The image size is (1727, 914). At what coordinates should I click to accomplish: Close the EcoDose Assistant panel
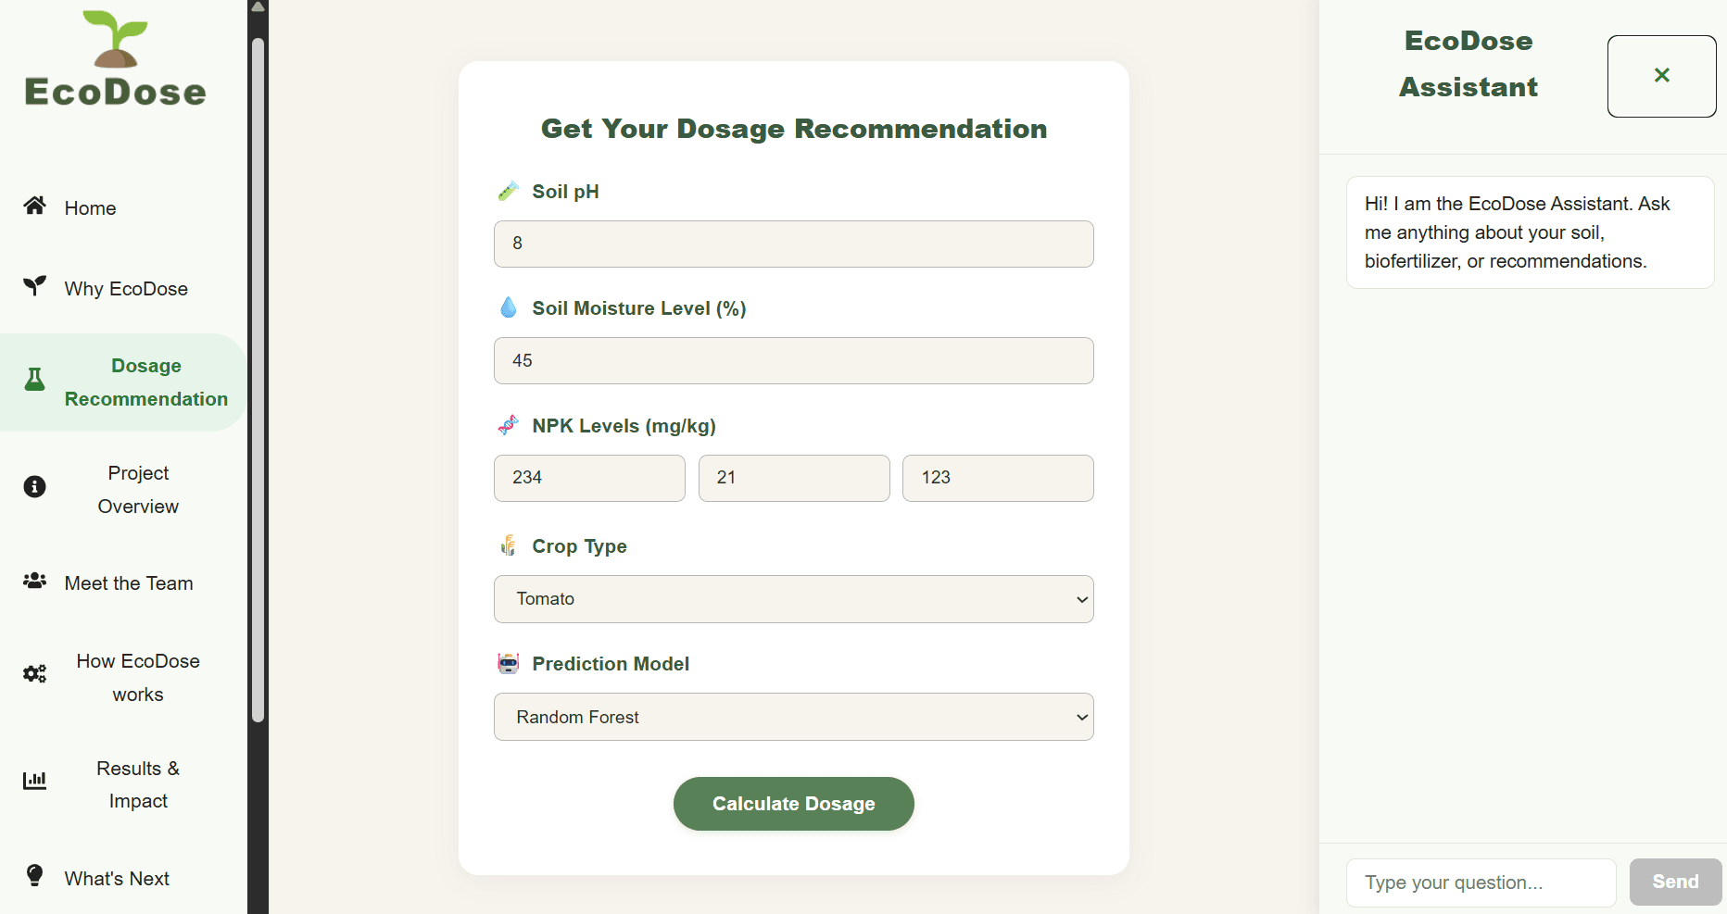click(x=1661, y=76)
